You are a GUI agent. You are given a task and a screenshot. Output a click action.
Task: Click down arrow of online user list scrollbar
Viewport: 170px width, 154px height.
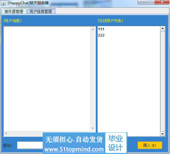(163, 134)
